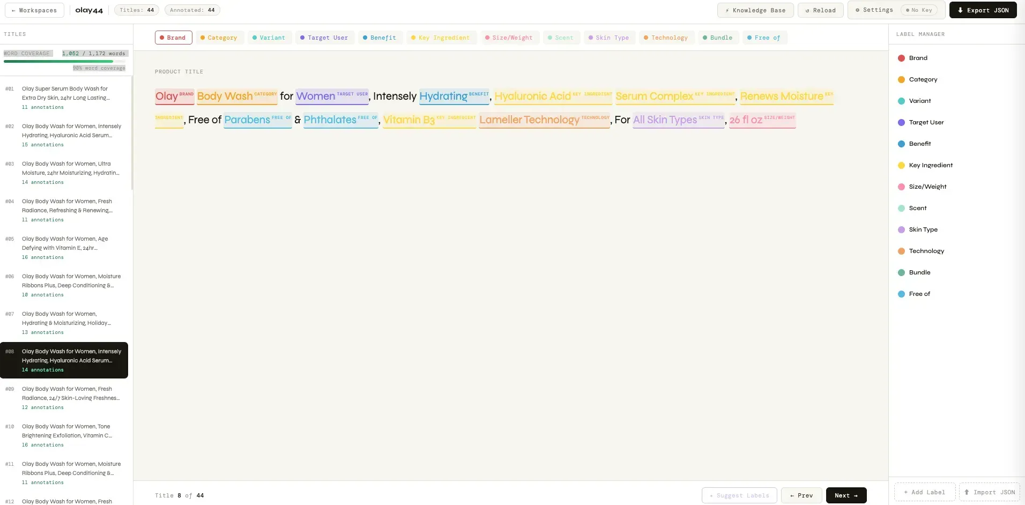Screen dimensions: 1025x505
Task: Click the titles list scrollbar
Action: (x=132, y=134)
